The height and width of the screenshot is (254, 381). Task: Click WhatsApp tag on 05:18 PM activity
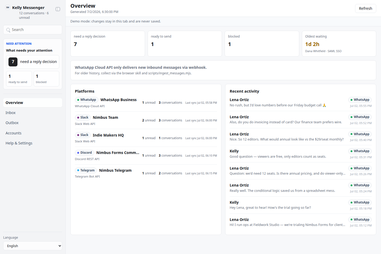(360, 202)
